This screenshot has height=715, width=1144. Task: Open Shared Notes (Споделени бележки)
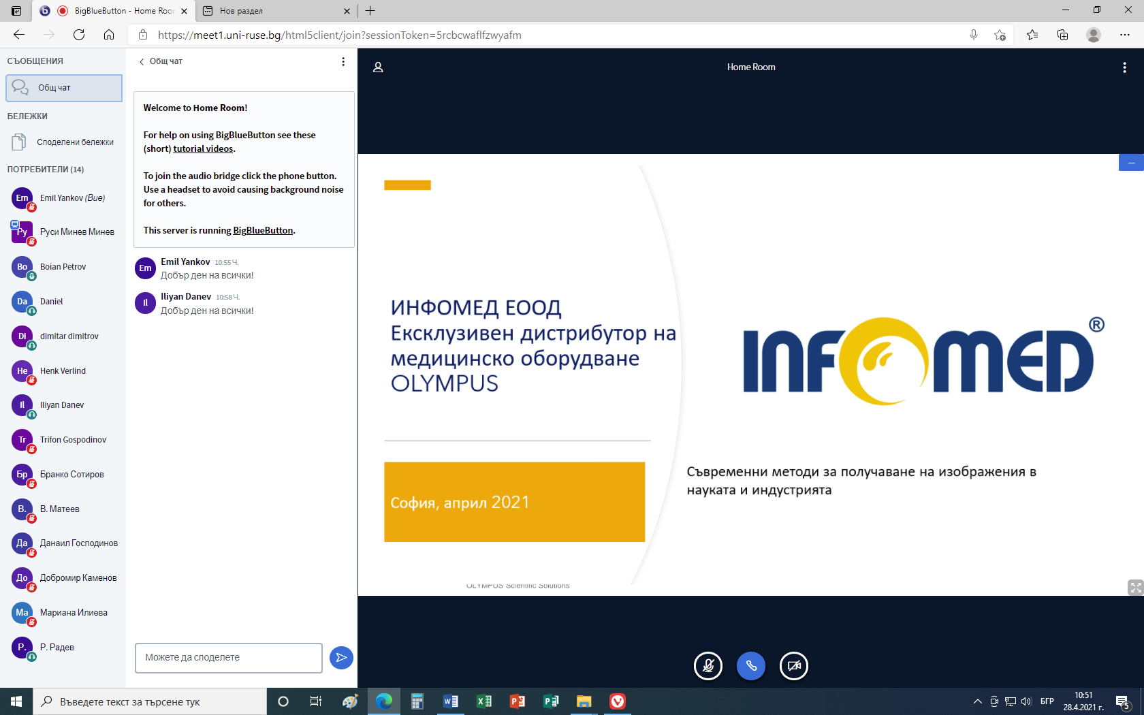tap(75, 142)
